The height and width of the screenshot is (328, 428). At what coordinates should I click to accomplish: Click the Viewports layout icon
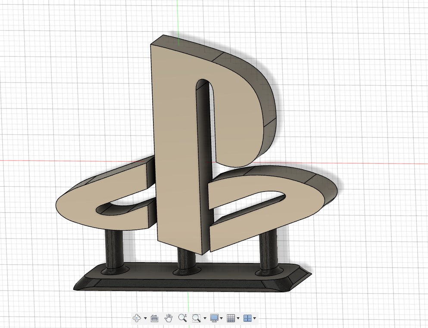click(247, 318)
